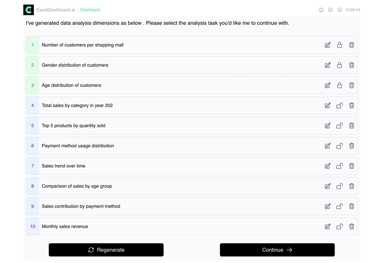Select the Dashboard tab label
Viewport: 384px width, 263px height.
pos(90,10)
